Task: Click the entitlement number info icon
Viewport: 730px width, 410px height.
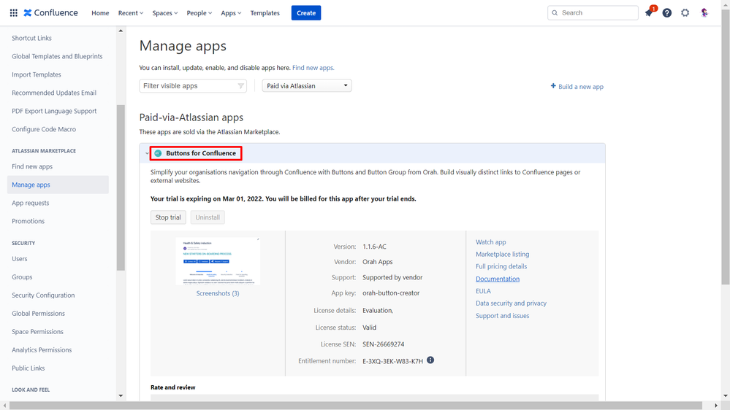Action: [430, 360]
